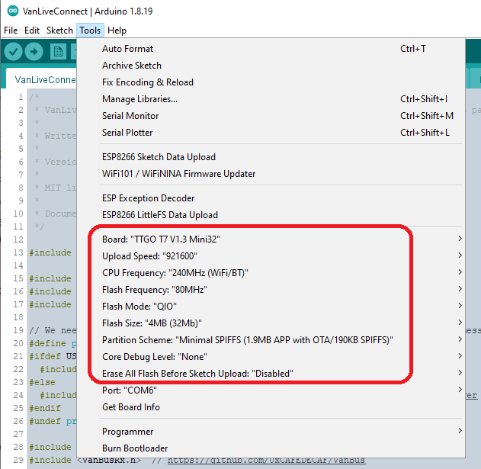The width and height of the screenshot is (481, 469).
Task: Click the #include text on line 17
Action: click(x=50, y=304)
